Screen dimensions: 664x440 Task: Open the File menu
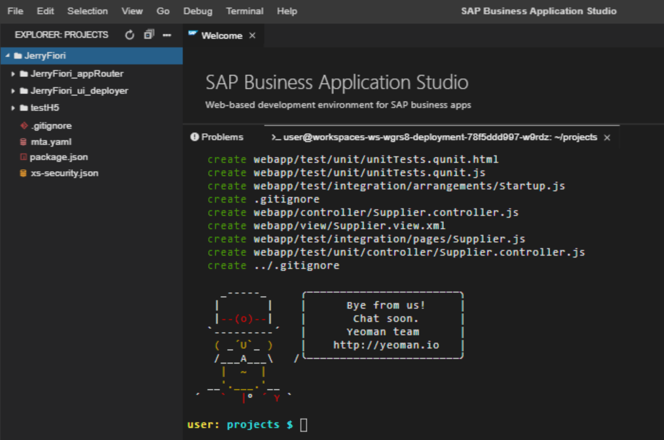(x=15, y=11)
